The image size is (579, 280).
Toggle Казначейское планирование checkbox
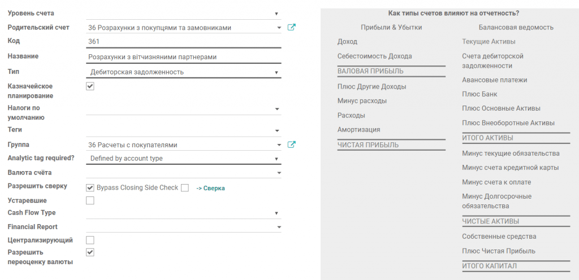[90, 86]
